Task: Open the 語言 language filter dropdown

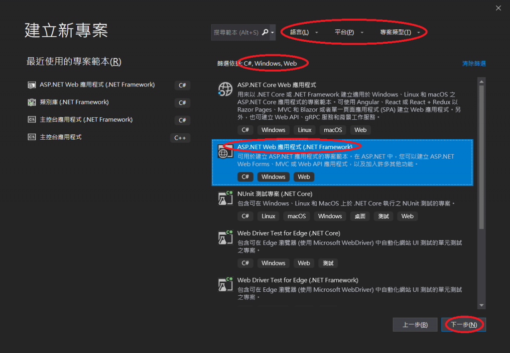Action: [304, 32]
